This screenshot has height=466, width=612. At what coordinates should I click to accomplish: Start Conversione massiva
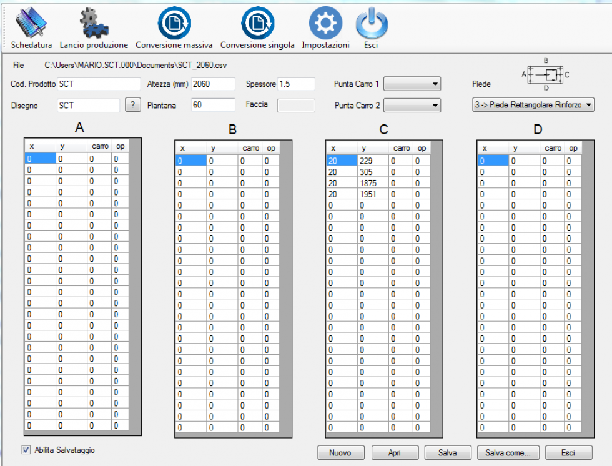tap(174, 27)
